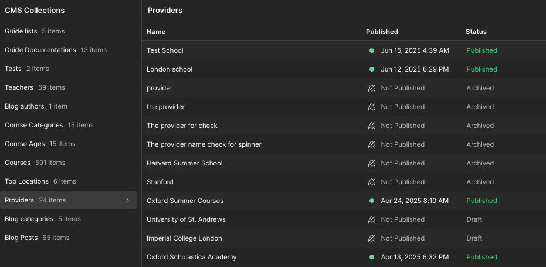Open Course Categories collection

pos(68,125)
